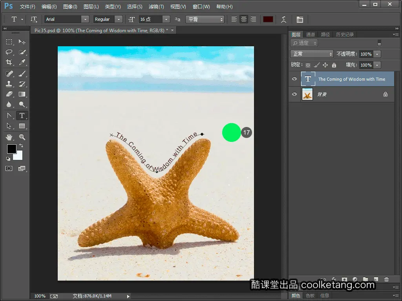The width and height of the screenshot is (402, 301).
Task: Create a new layer icon
Action: point(376,279)
